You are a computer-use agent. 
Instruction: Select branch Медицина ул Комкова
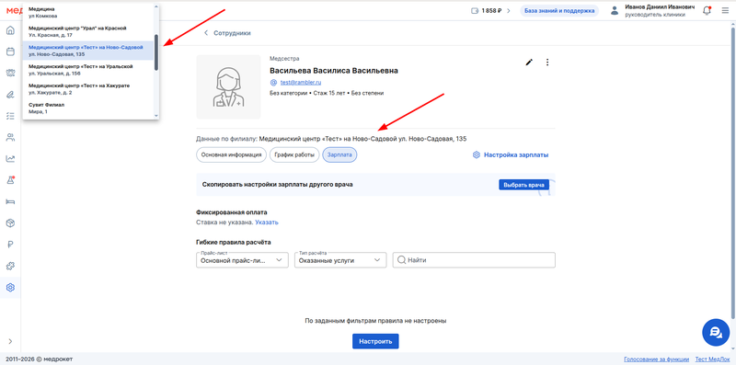(x=87, y=12)
